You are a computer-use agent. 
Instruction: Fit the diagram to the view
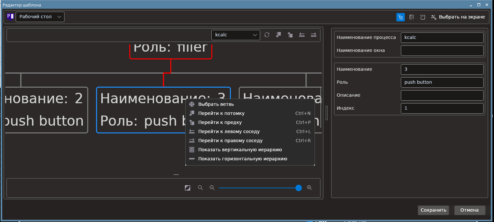(x=188, y=188)
